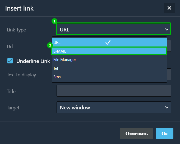This screenshot has width=180, height=144.
Task: Focus the Title input field
Action: coord(114,91)
